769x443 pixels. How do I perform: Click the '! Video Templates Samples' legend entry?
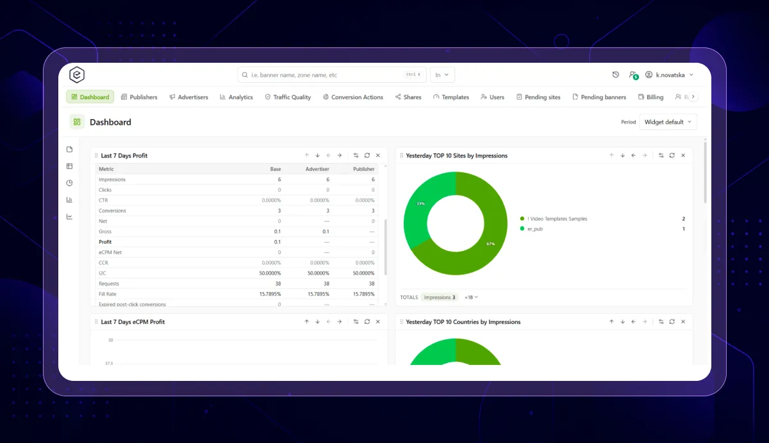tap(554, 219)
